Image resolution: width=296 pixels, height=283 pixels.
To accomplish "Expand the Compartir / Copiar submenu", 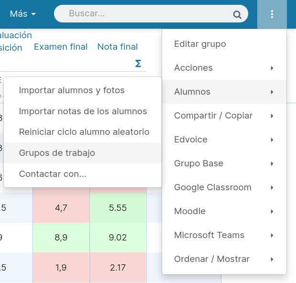I will tap(224, 116).
